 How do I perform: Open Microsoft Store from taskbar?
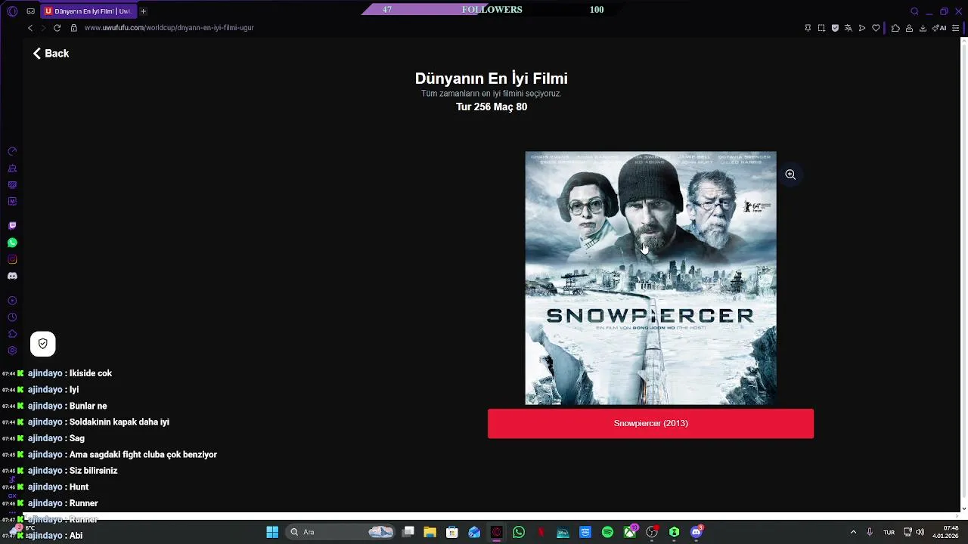[451, 532]
